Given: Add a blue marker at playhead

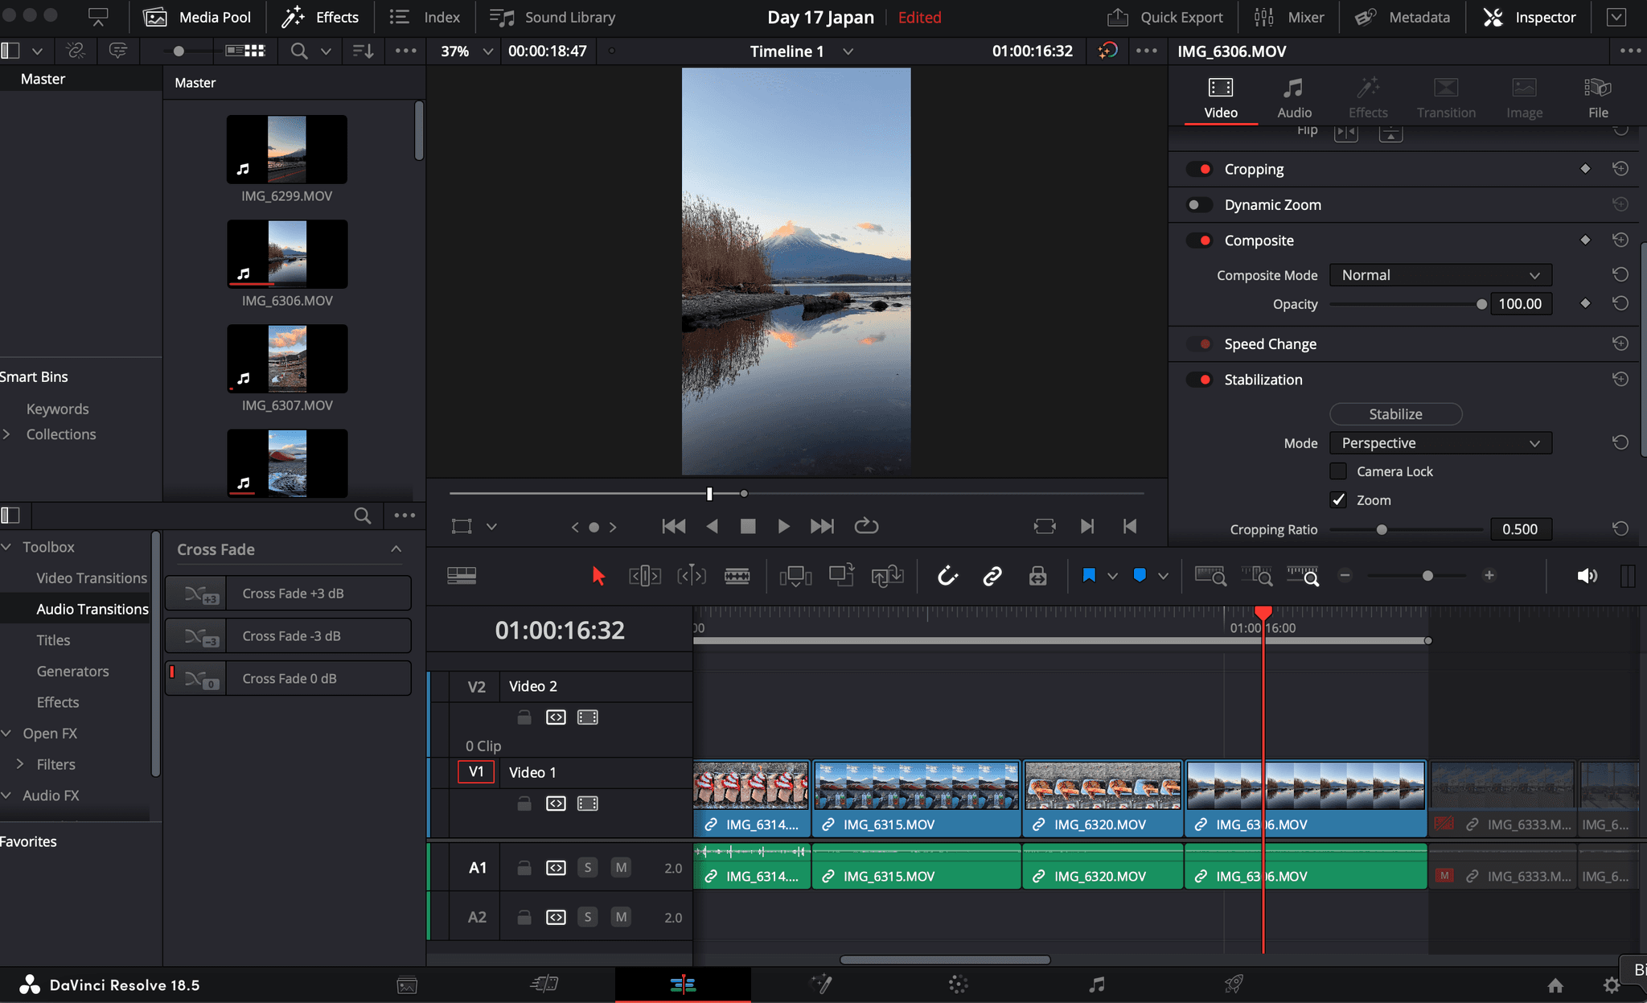Looking at the screenshot, I should (1140, 575).
